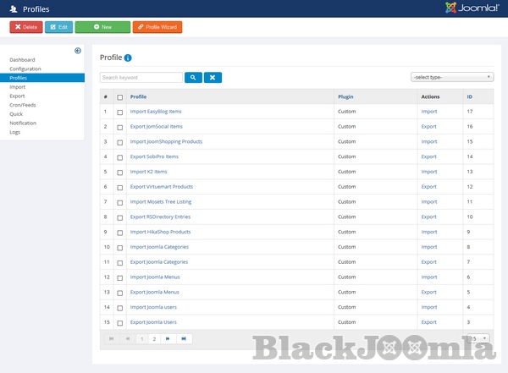
Task: Clear the search with the X button
Action: pos(213,77)
